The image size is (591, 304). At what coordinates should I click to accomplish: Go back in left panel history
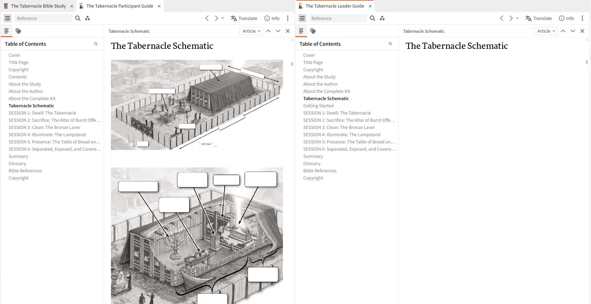(x=207, y=18)
